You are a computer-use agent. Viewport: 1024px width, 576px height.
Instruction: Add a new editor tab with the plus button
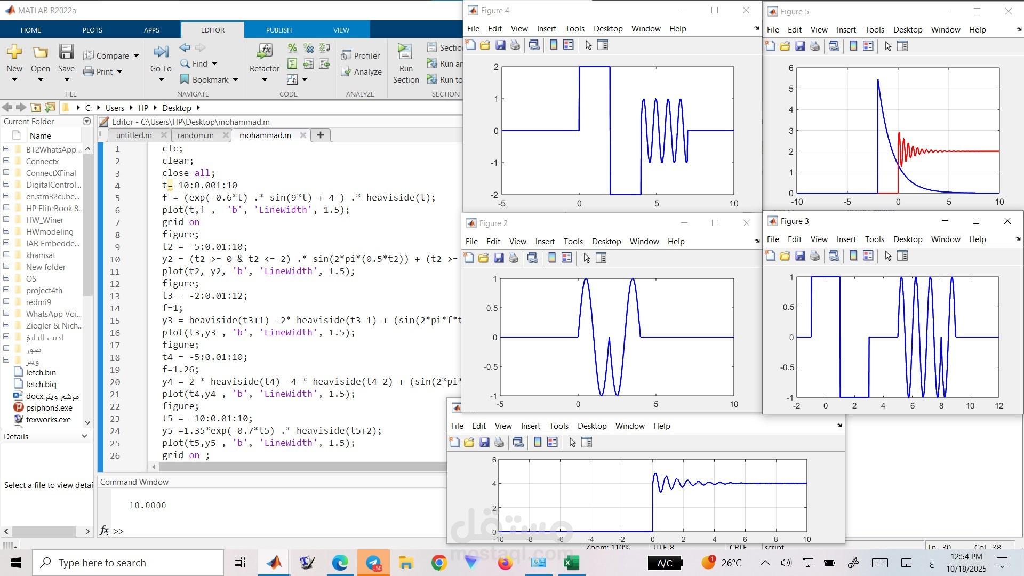(321, 135)
